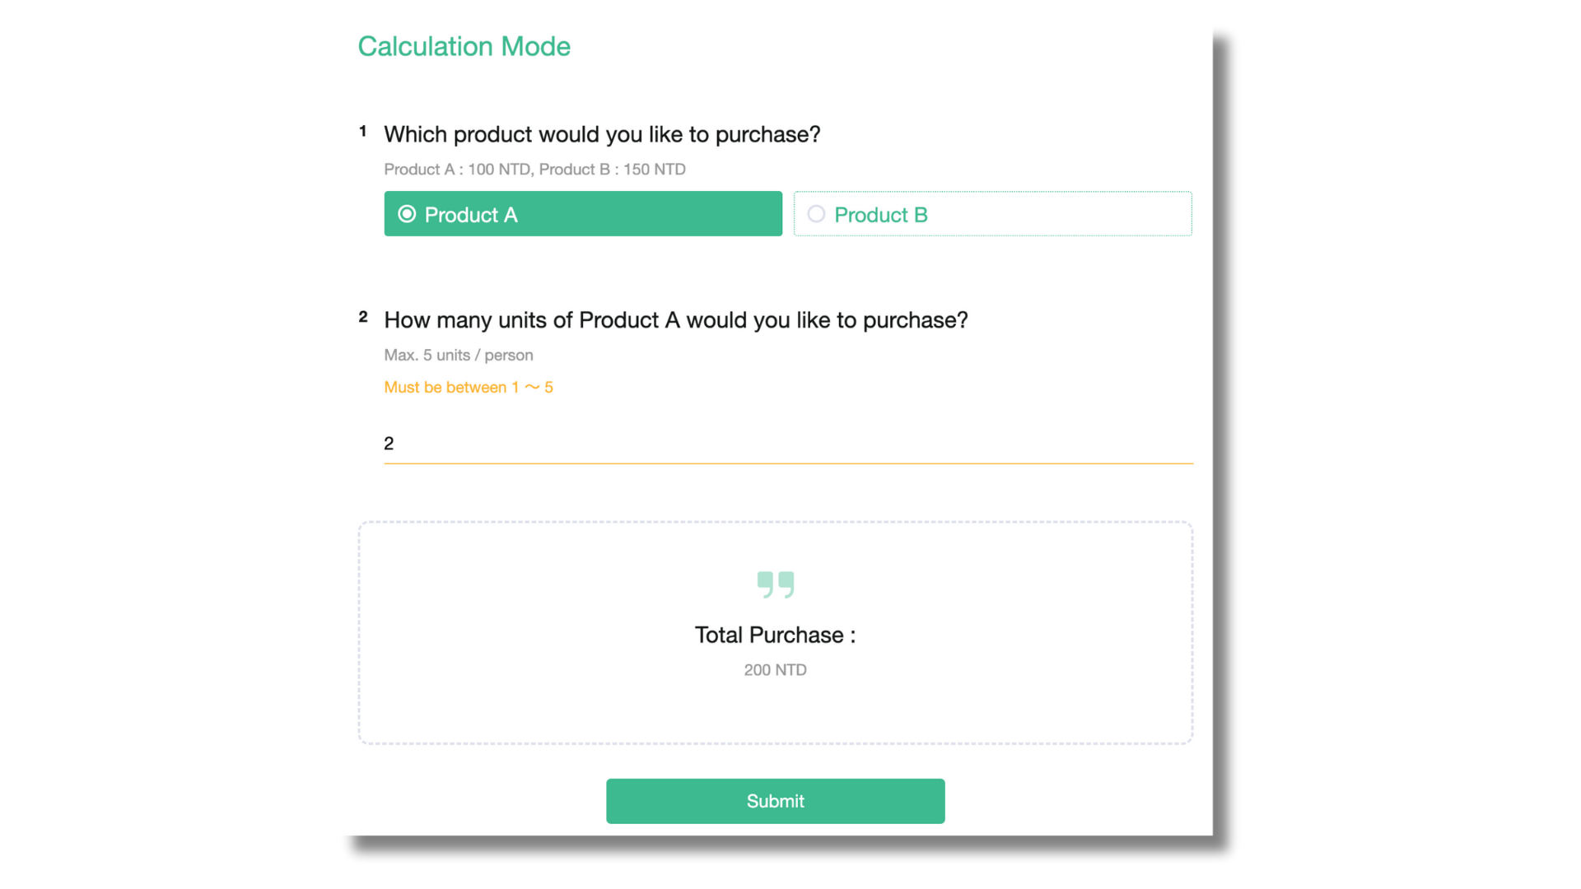
Task: Click the quantity input field showing 2
Action: pyautogui.click(x=788, y=444)
